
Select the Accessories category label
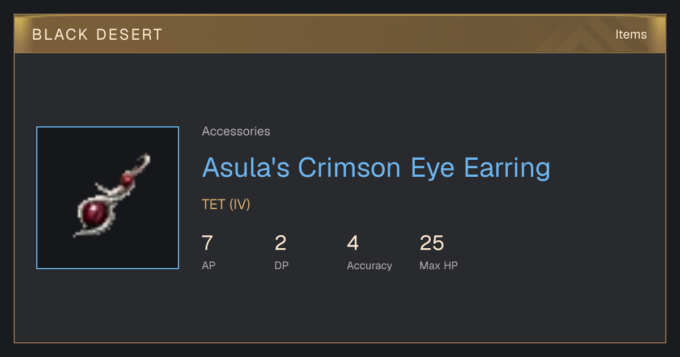[x=236, y=131]
